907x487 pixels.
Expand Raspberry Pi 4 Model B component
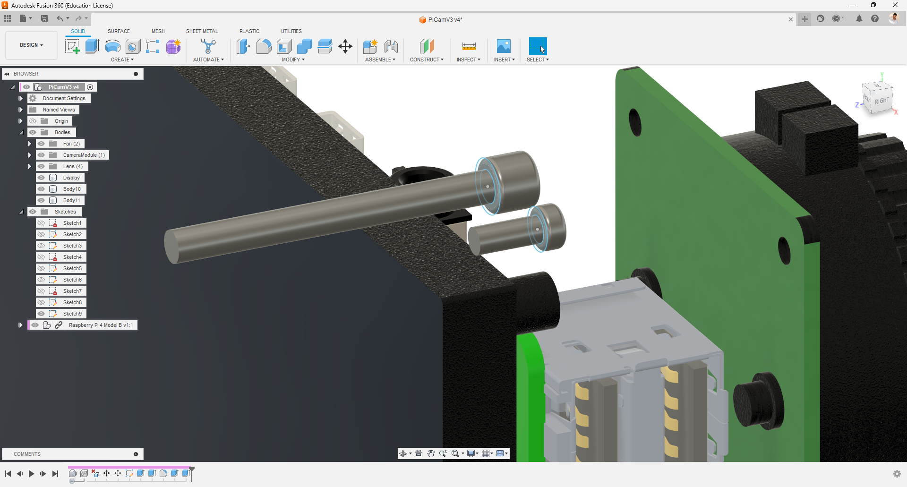tap(21, 325)
